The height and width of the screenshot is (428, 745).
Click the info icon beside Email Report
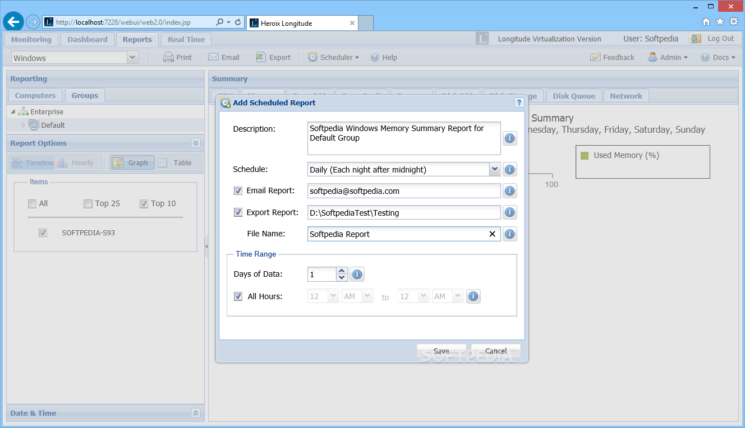click(510, 191)
